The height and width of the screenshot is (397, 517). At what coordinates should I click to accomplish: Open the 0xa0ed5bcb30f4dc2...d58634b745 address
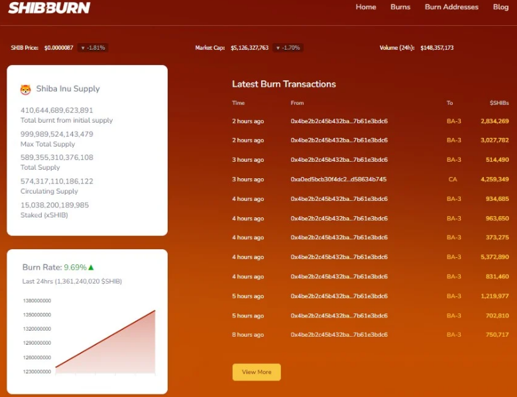coord(338,180)
